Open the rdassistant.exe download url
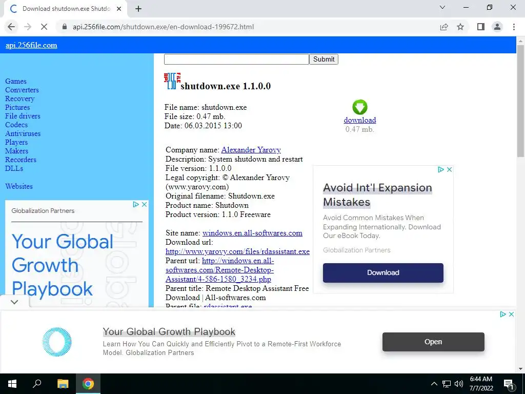 [x=237, y=251]
